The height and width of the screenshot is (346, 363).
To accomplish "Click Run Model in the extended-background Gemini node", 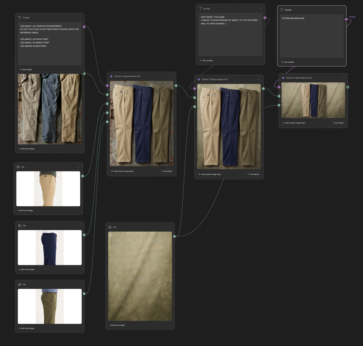I will [x=338, y=123].
